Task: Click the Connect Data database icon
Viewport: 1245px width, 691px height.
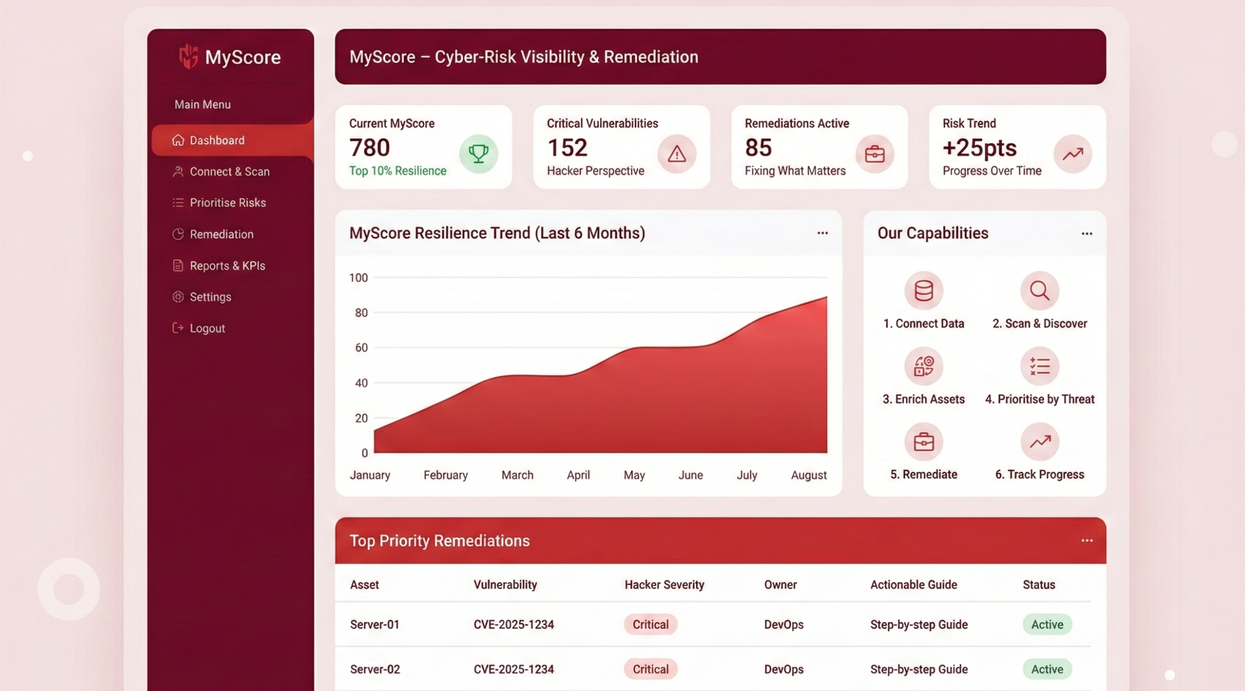Action: click(924, 291)
